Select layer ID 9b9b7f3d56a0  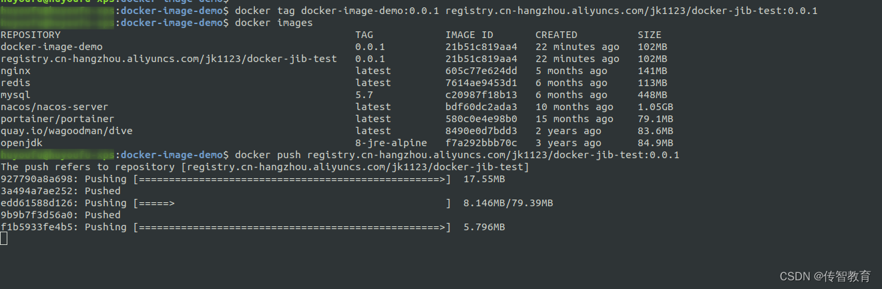[36, 215]
